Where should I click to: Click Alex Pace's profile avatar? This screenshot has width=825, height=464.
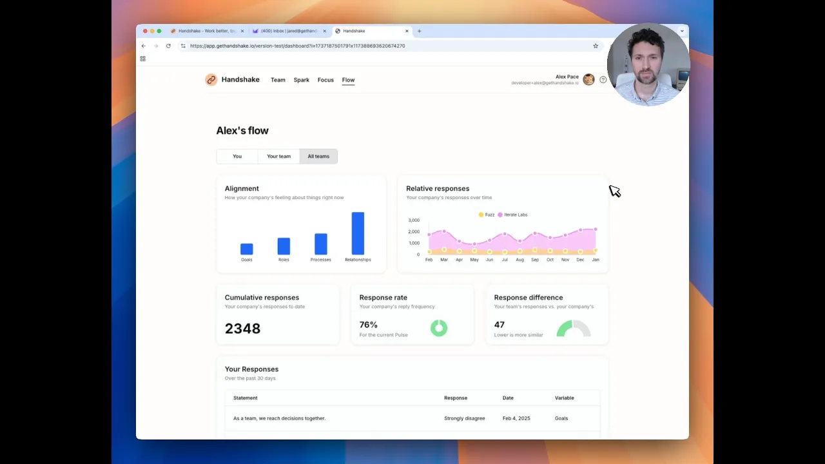[588, 80]
